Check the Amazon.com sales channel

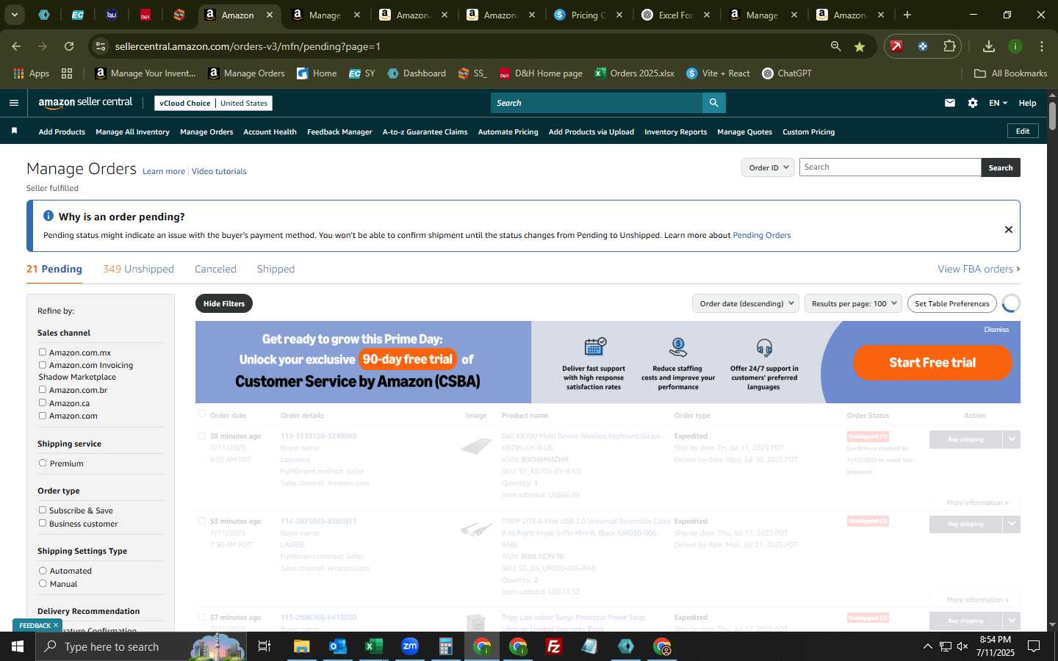pyautogui.click(x=43, y=416)
